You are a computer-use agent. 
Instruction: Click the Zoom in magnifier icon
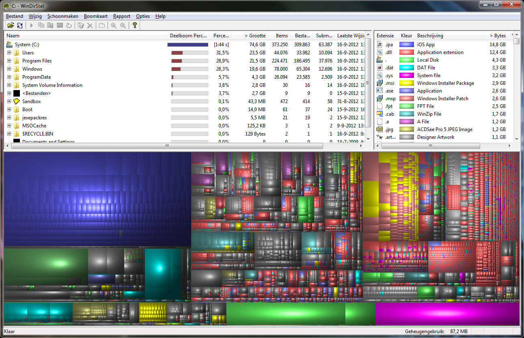(x=113, y=26)
